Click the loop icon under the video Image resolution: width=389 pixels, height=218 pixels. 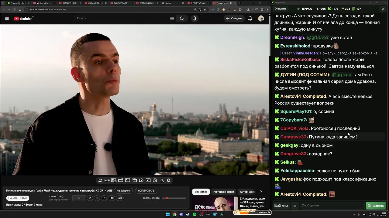100,180
